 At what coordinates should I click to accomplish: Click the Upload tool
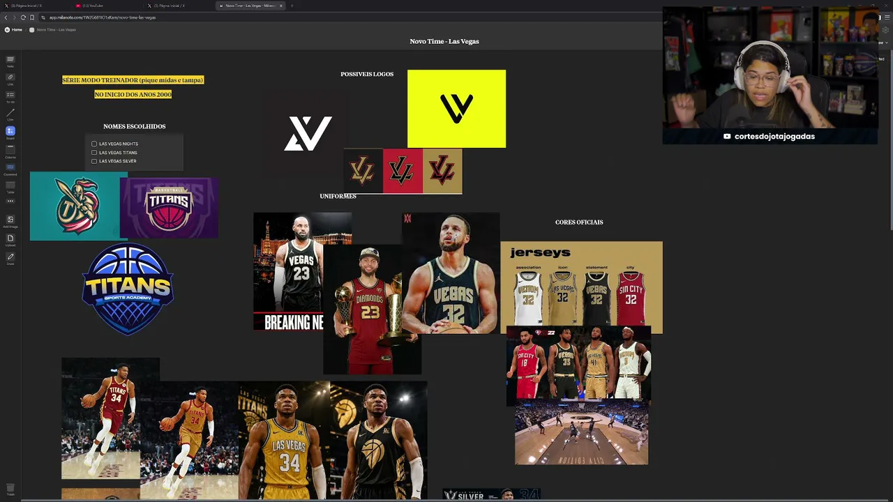click(x=10, y=240)
